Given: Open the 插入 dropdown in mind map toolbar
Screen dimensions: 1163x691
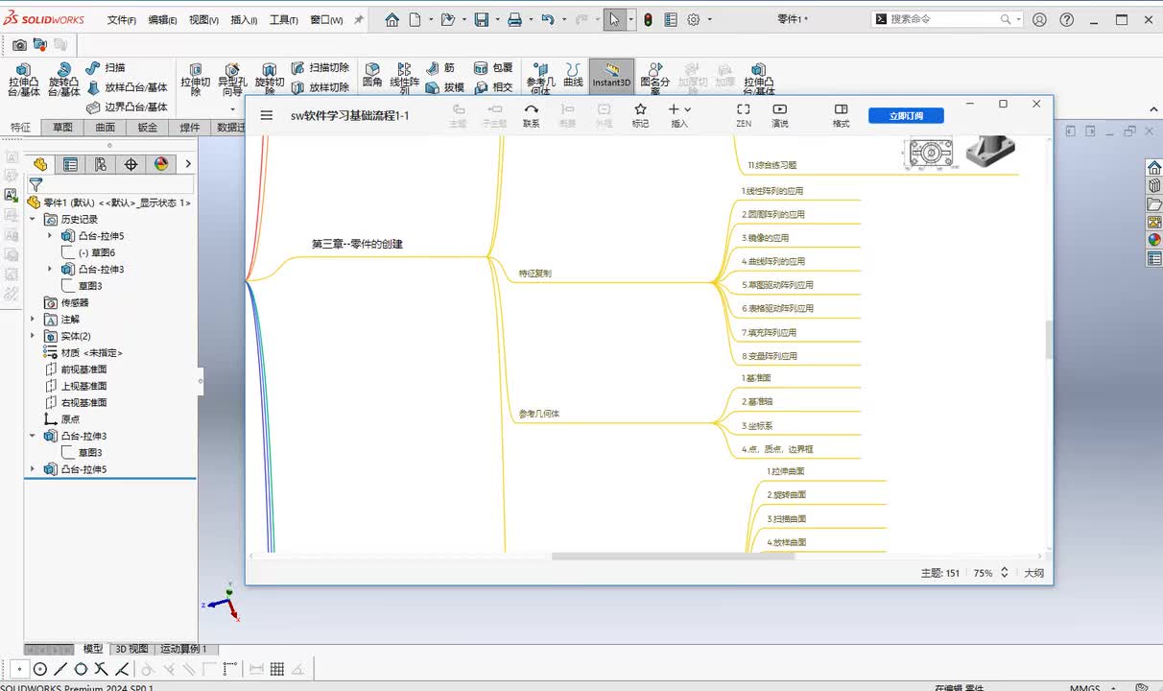Looking at the screenshot, I should click(x=679, y=114).
